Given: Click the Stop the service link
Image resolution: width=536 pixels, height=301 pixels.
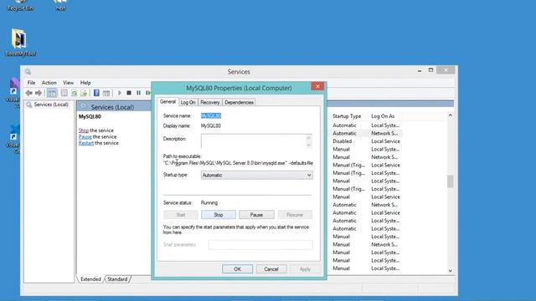Looking at the screenshot, I should (84, 130).
